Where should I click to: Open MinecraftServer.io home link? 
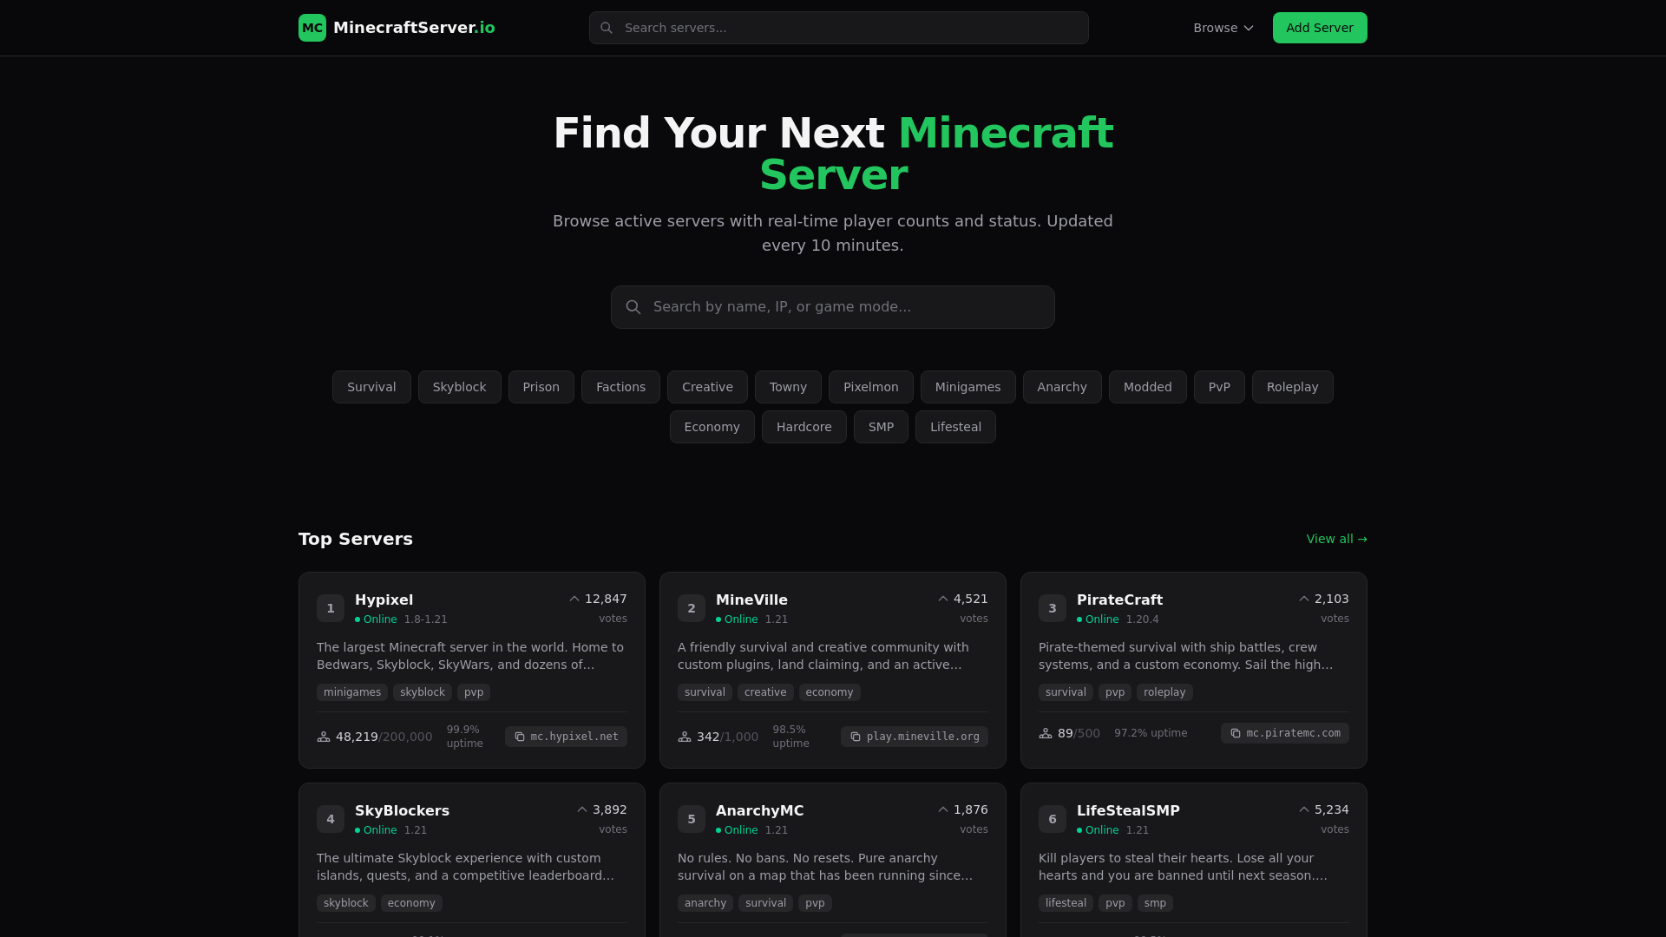point(397,28)
